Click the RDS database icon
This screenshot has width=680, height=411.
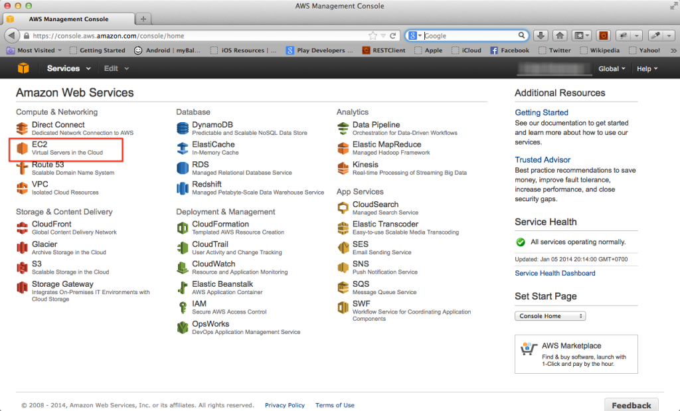coord(183,168)
